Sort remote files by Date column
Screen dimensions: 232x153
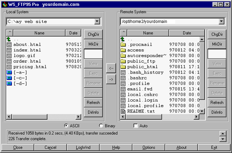pyautogui.click(x=187, y=33)
